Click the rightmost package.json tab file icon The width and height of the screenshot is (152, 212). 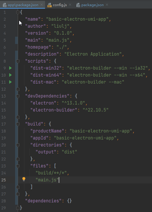pos(78,5)
